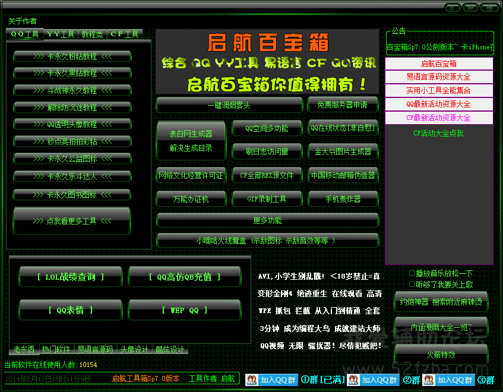Open 免费服务器申请
503x392 pixels.
point(342,105)
